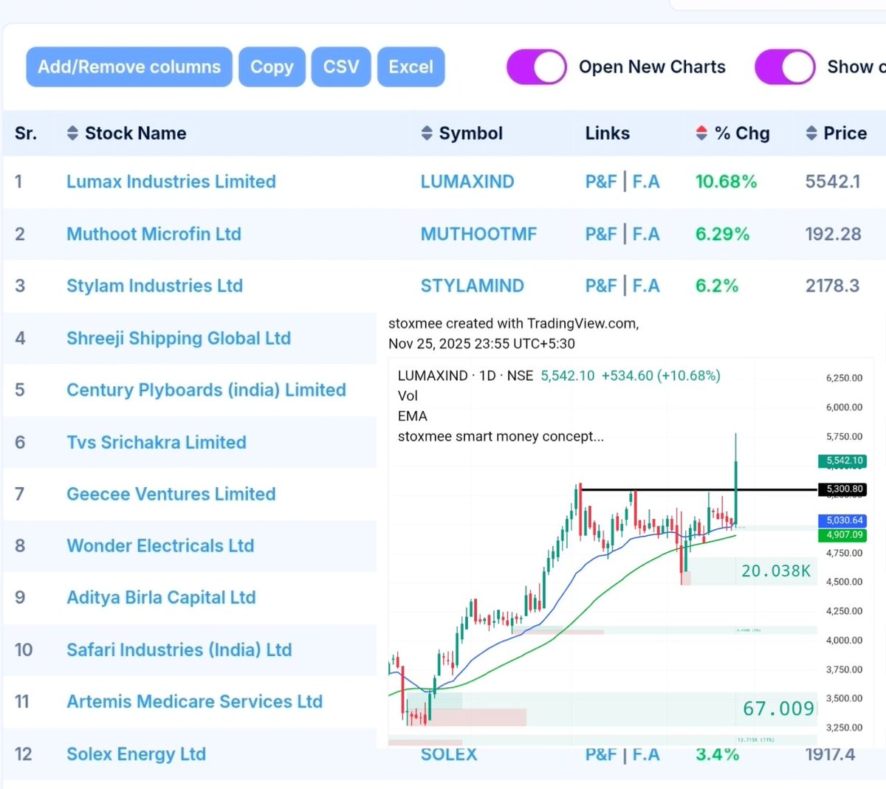Sort by Price column arrows

811,134
